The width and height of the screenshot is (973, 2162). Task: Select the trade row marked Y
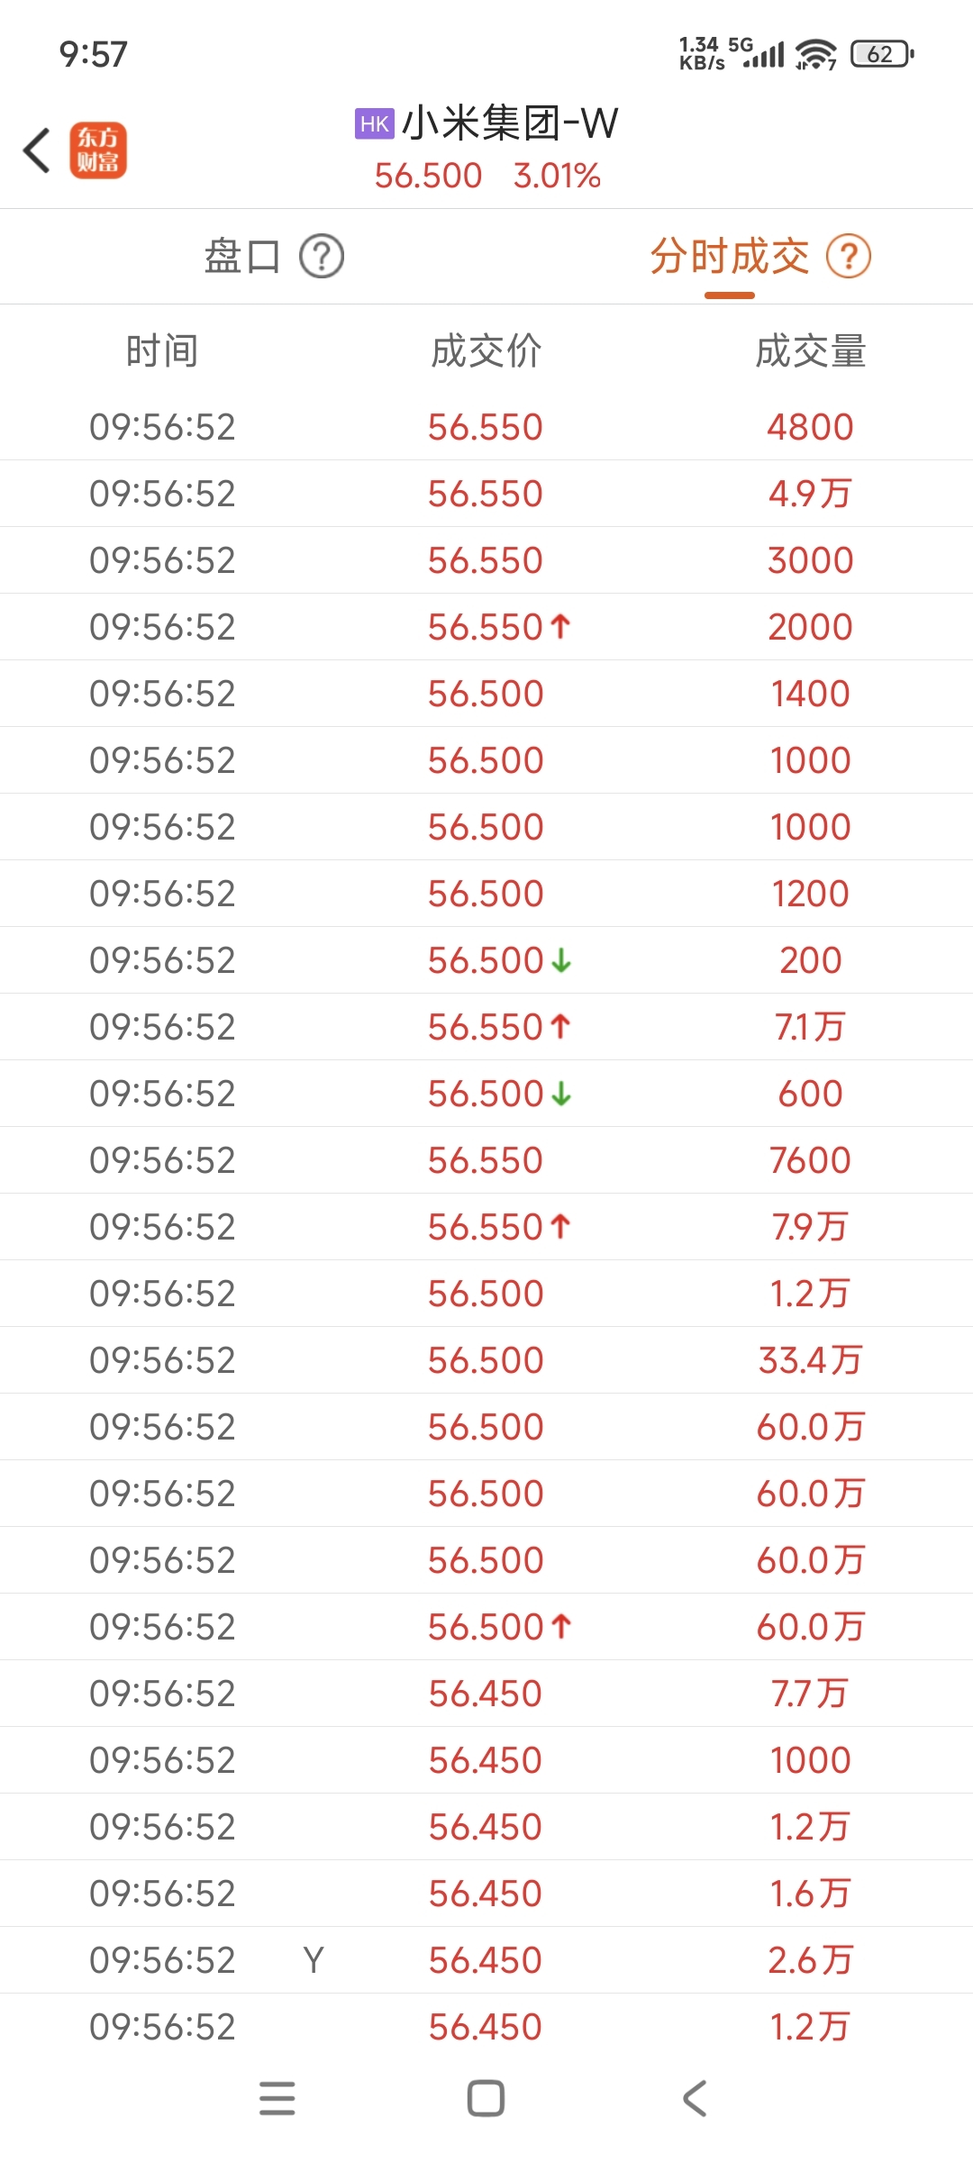(486, 1960)
